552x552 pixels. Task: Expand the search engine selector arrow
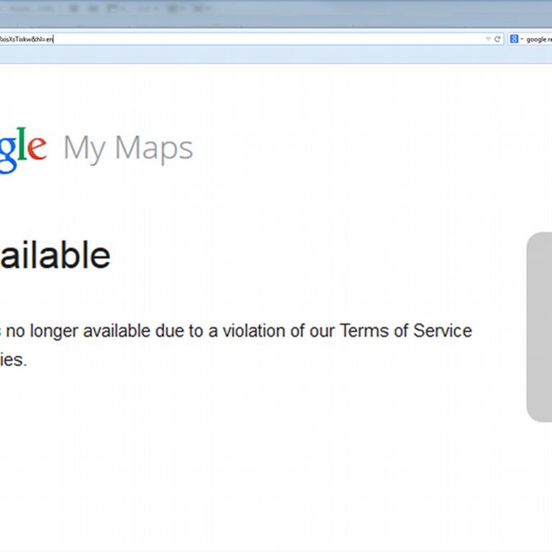coord(522,39)
